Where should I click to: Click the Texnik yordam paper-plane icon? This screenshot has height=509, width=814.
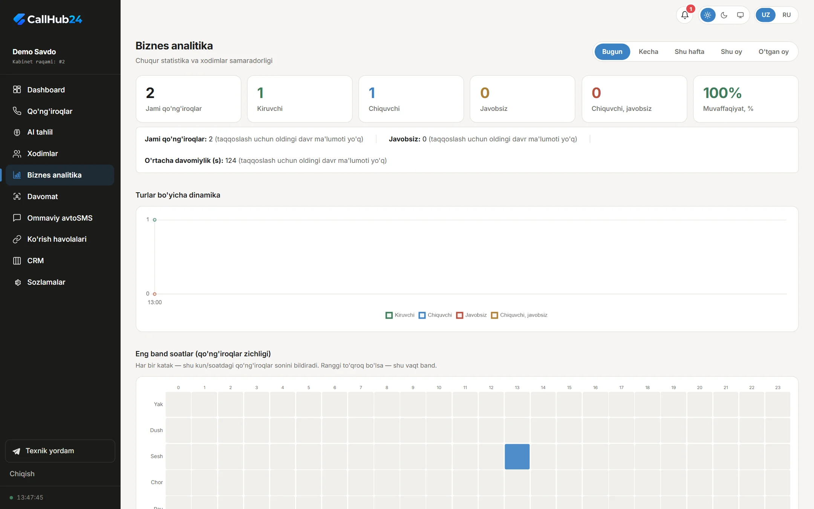pyautogui.click(x=17, y=451)
